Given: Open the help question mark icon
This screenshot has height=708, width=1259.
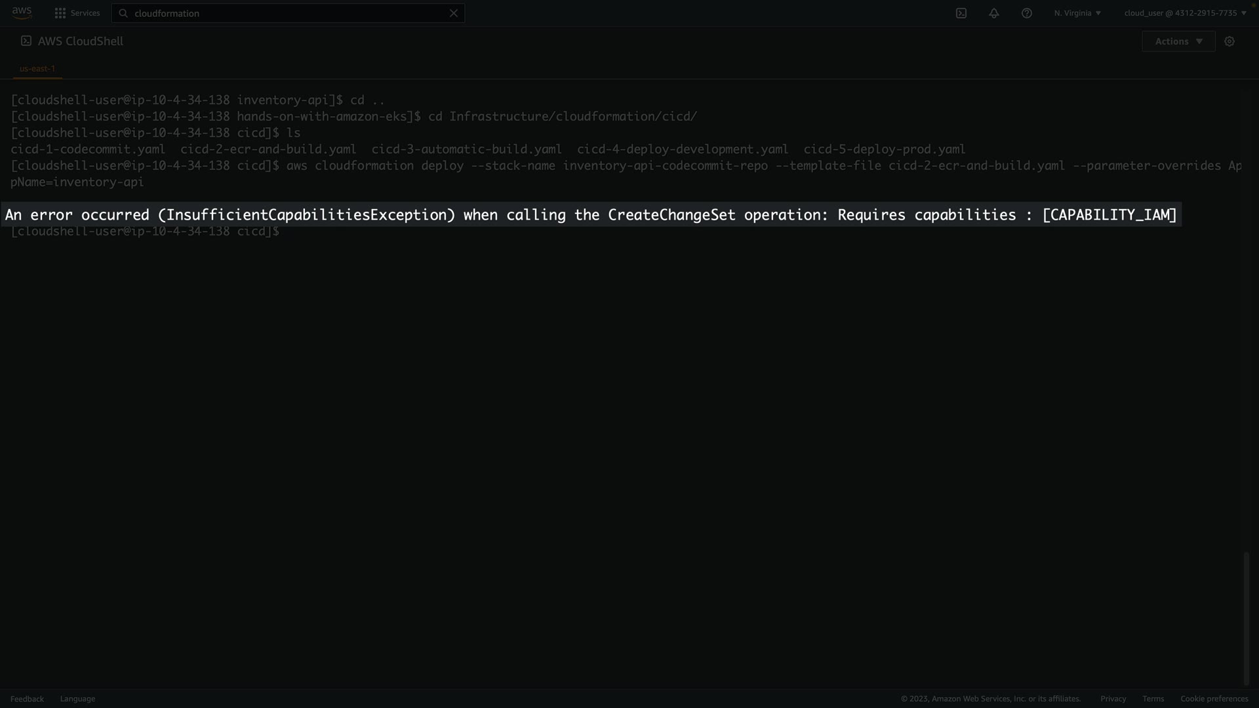Looking at the screenshot, I should pos(1027,13).
